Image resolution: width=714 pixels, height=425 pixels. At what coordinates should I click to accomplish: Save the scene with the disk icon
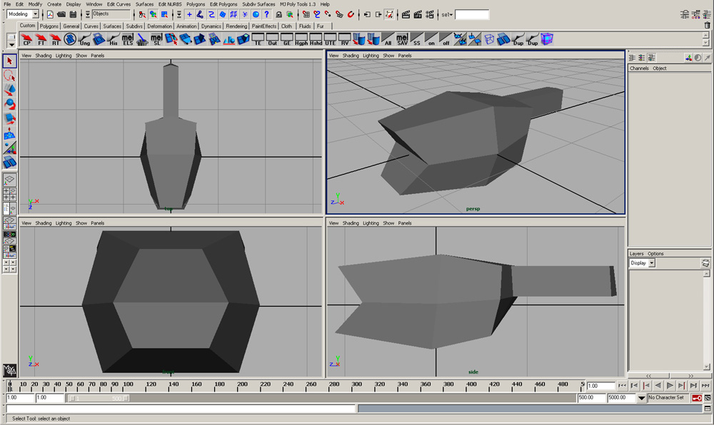[x=73, y=14]
